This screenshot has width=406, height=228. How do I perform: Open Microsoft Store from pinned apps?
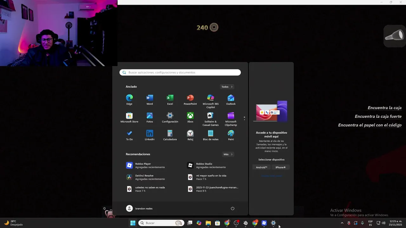tap(129, 117)
